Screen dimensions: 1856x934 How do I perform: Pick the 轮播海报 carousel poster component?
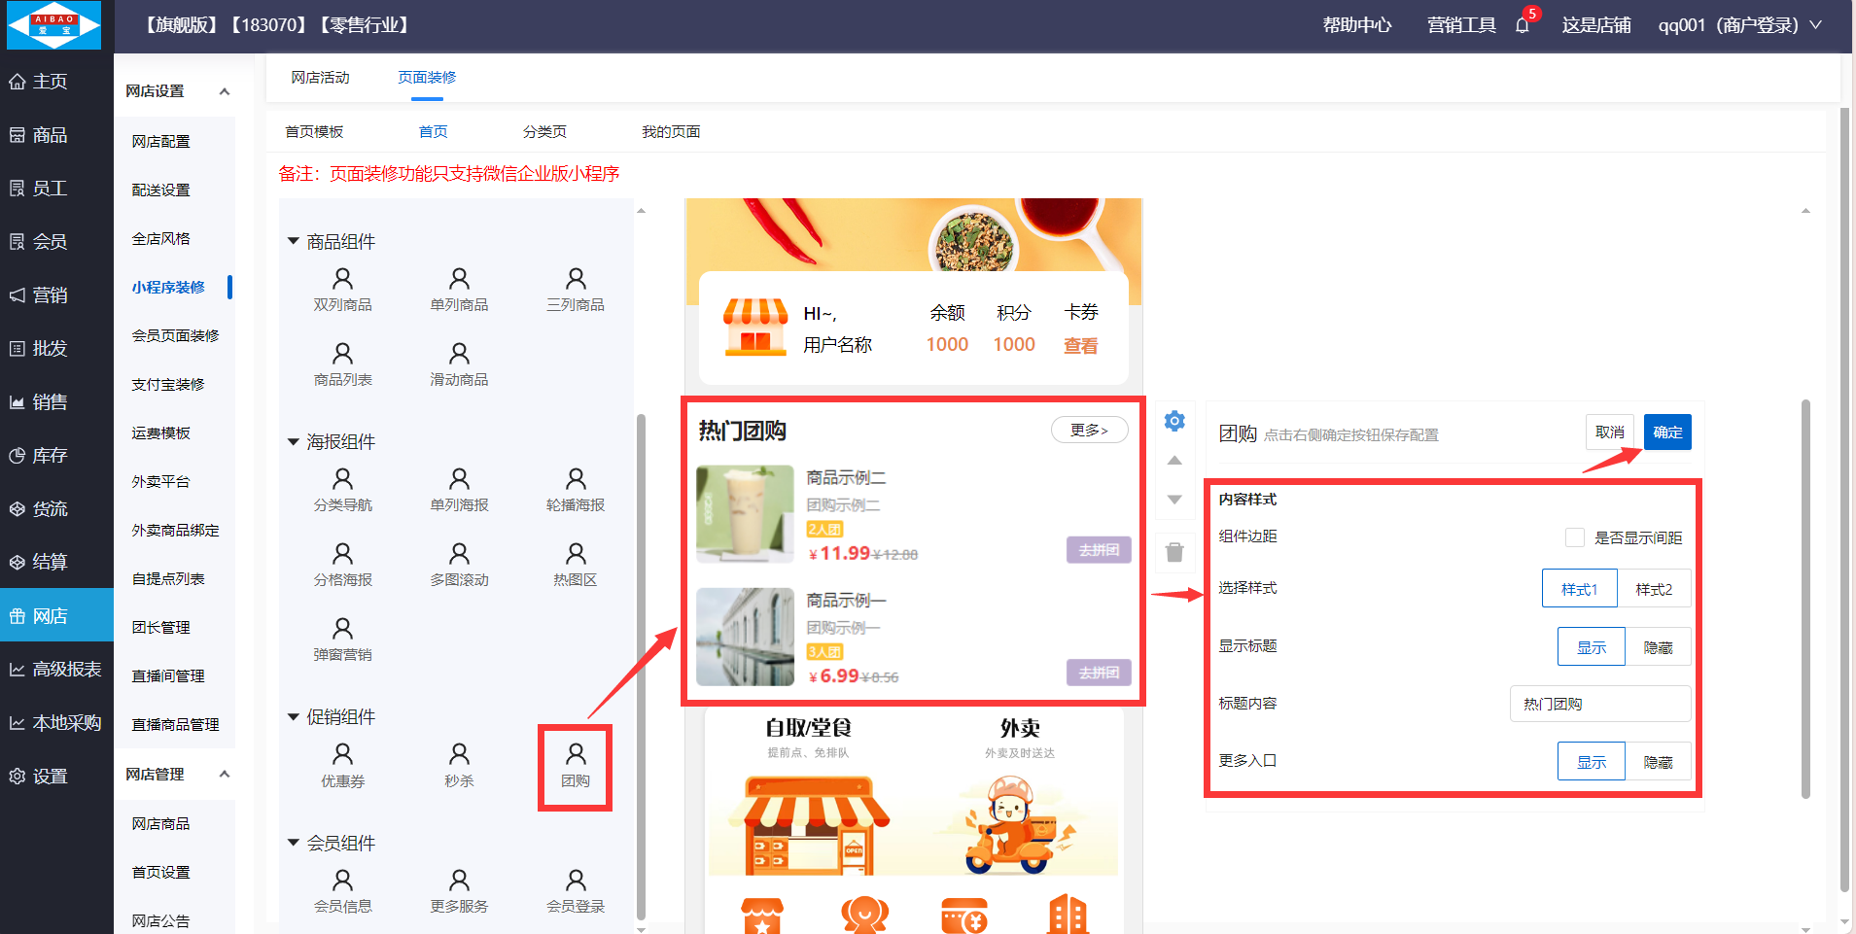(575, 490)
